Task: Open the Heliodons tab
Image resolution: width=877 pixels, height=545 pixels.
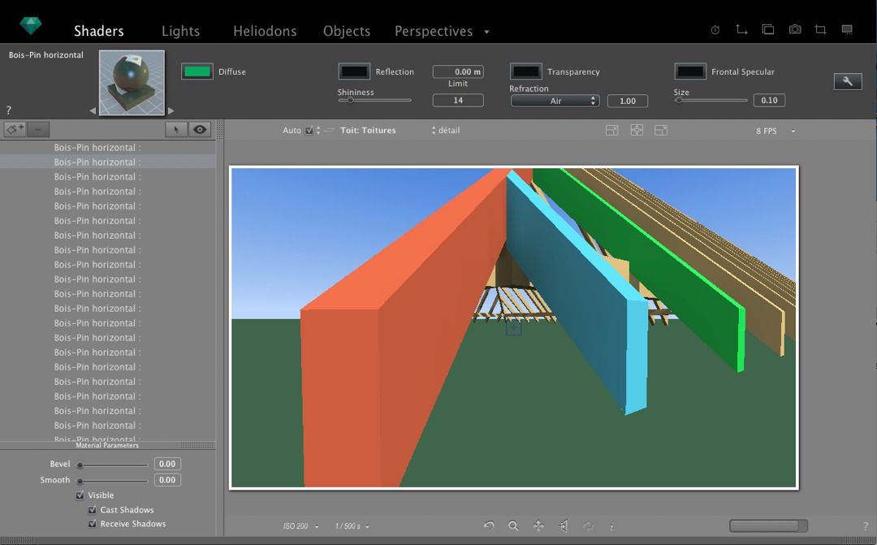Action: [265, 31]
